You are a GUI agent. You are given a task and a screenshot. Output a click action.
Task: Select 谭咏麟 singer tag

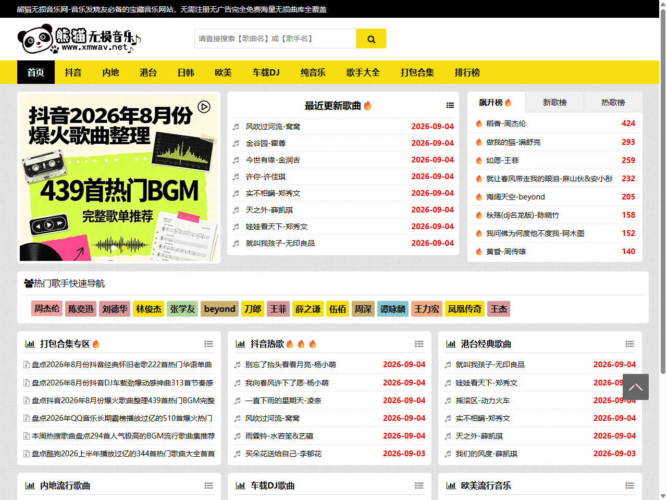[393, 309]
